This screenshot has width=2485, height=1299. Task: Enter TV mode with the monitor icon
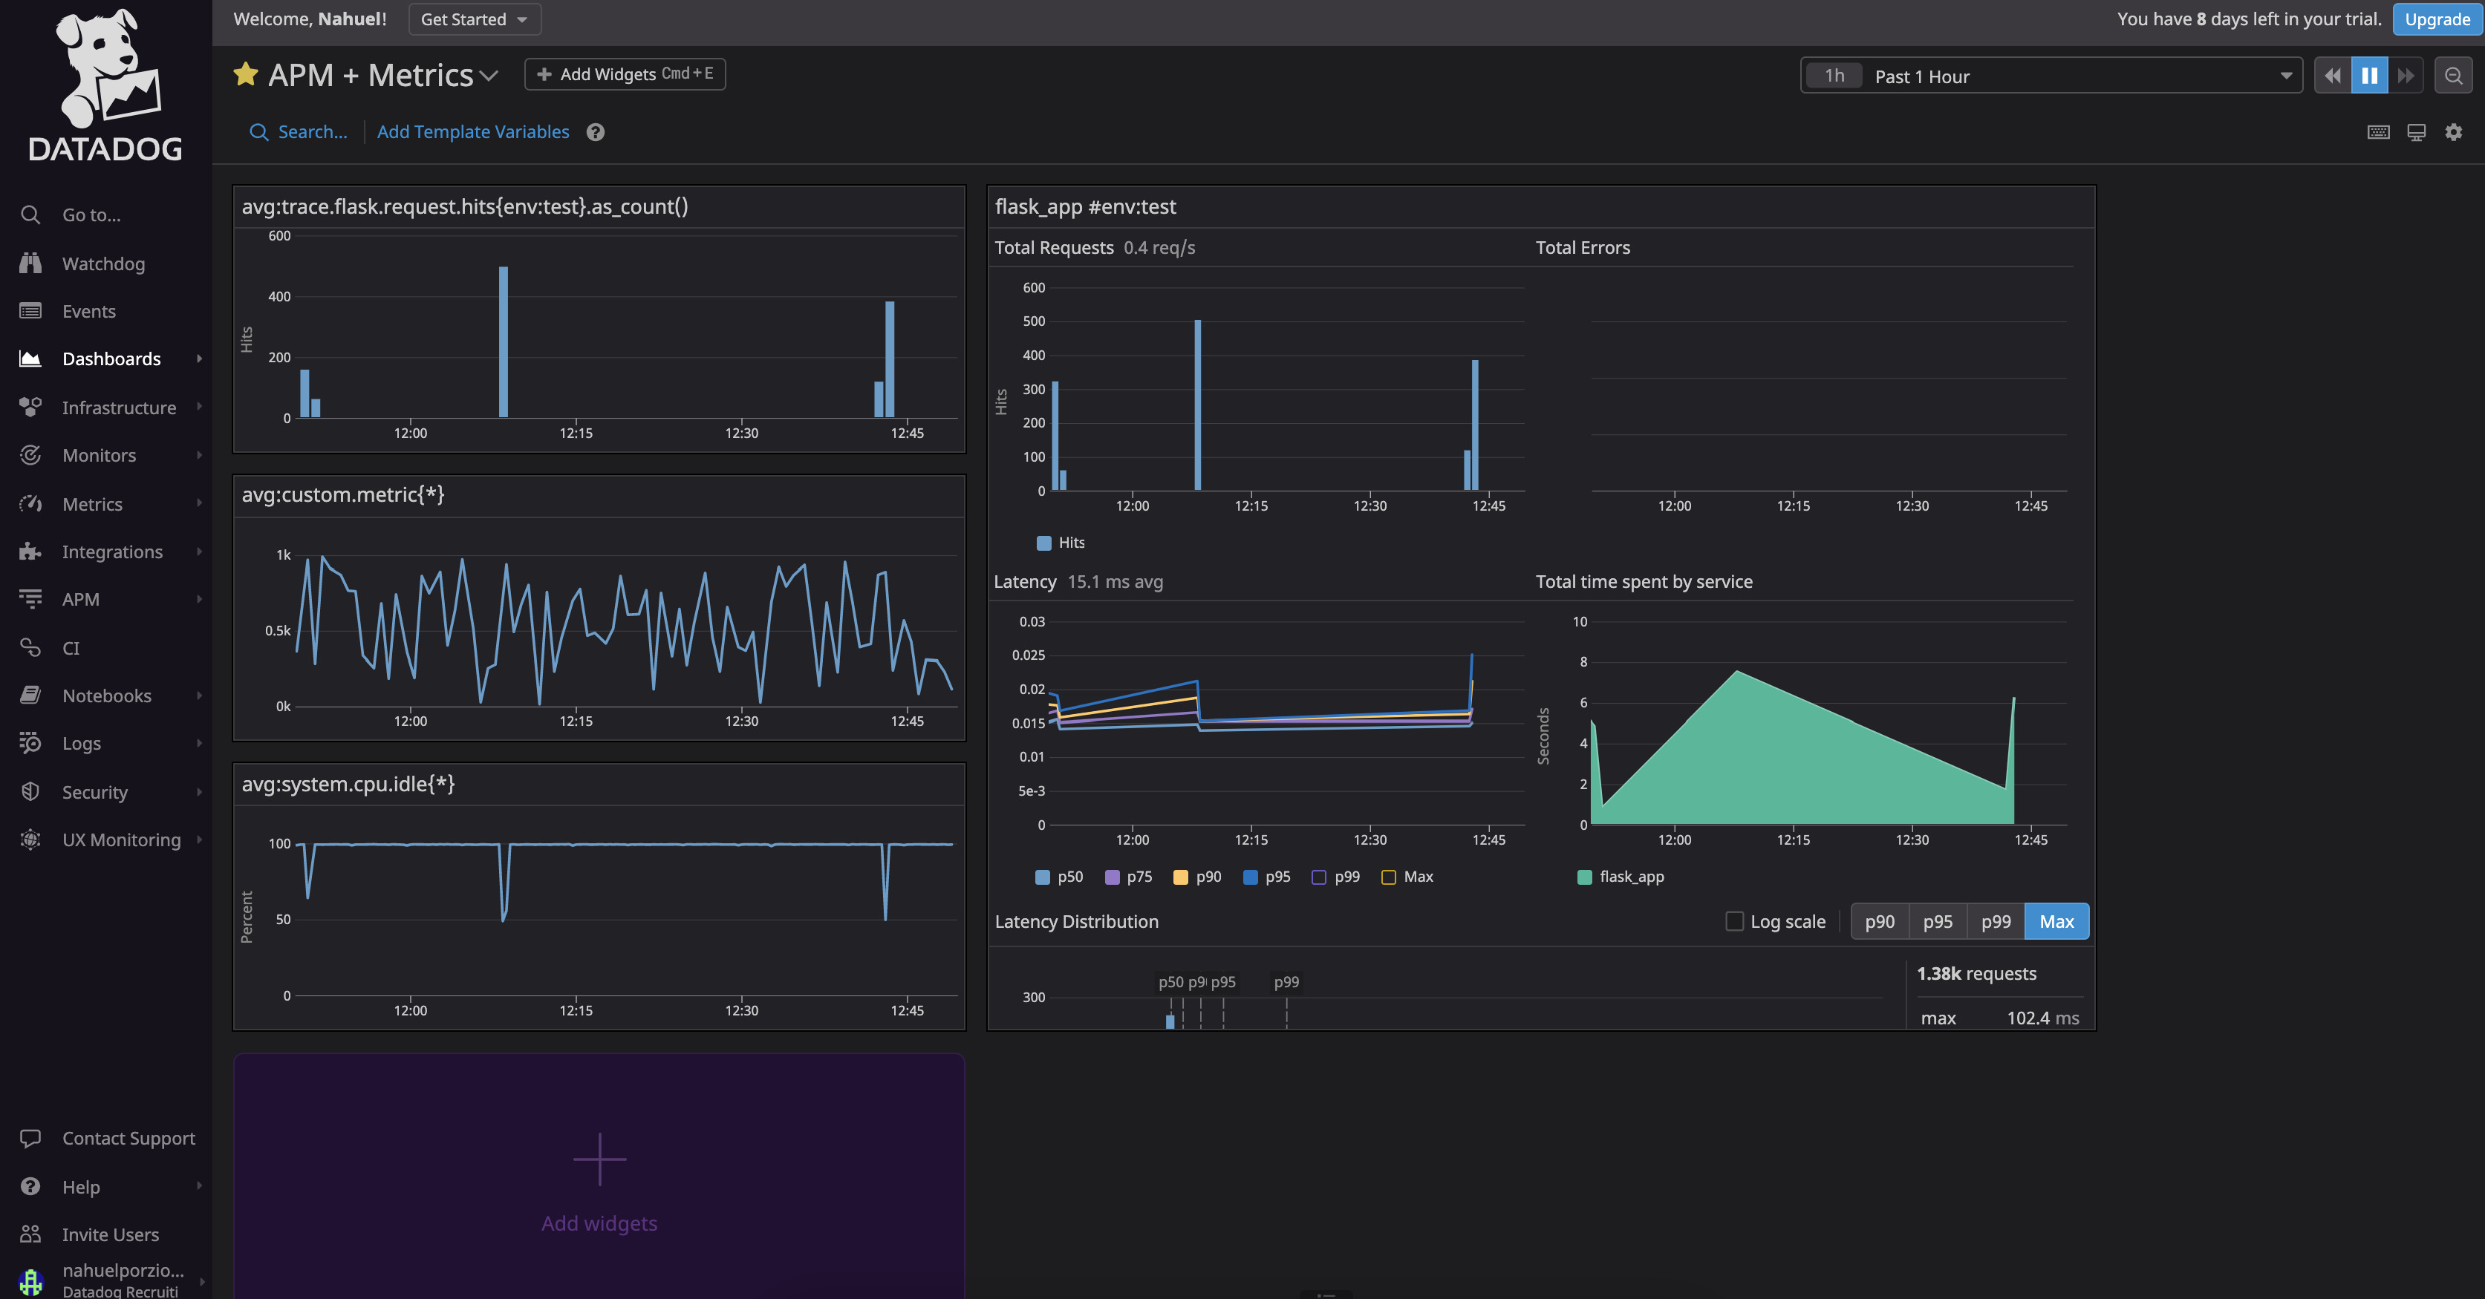tap(2415, 132)
